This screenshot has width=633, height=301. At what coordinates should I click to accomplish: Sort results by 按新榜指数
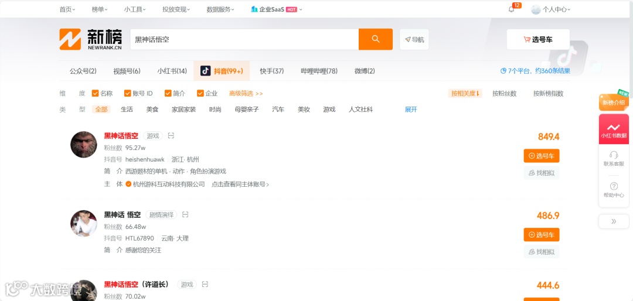[548, 94]
